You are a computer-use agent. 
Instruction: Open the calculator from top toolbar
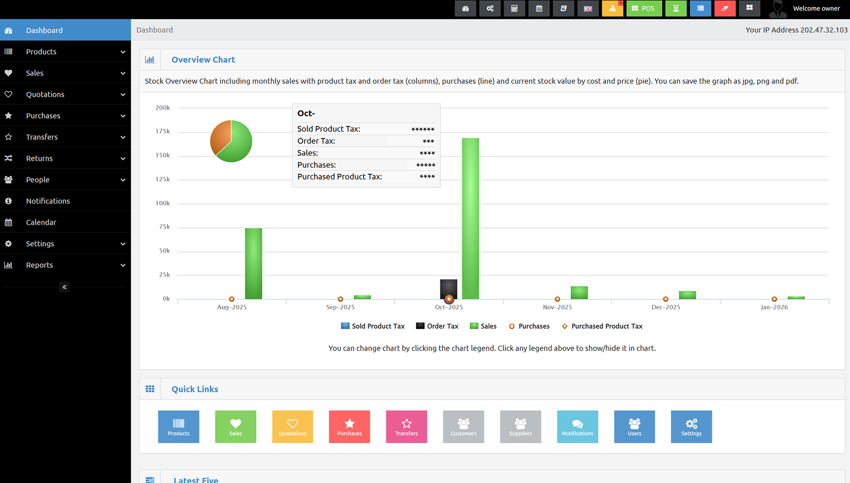pos(514,9)
